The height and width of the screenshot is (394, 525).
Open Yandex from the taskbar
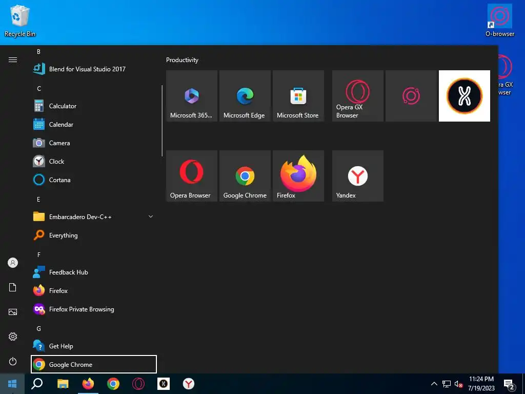click(189, 384)
